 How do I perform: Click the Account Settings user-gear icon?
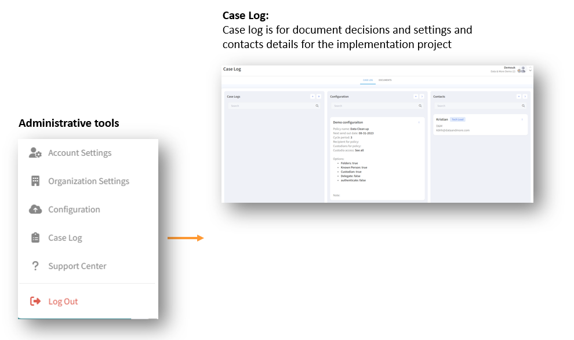tap(35, 152)
